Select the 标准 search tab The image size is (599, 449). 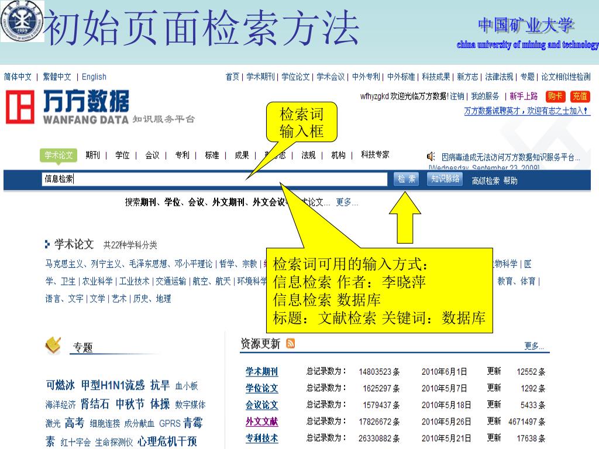[212, 156]
